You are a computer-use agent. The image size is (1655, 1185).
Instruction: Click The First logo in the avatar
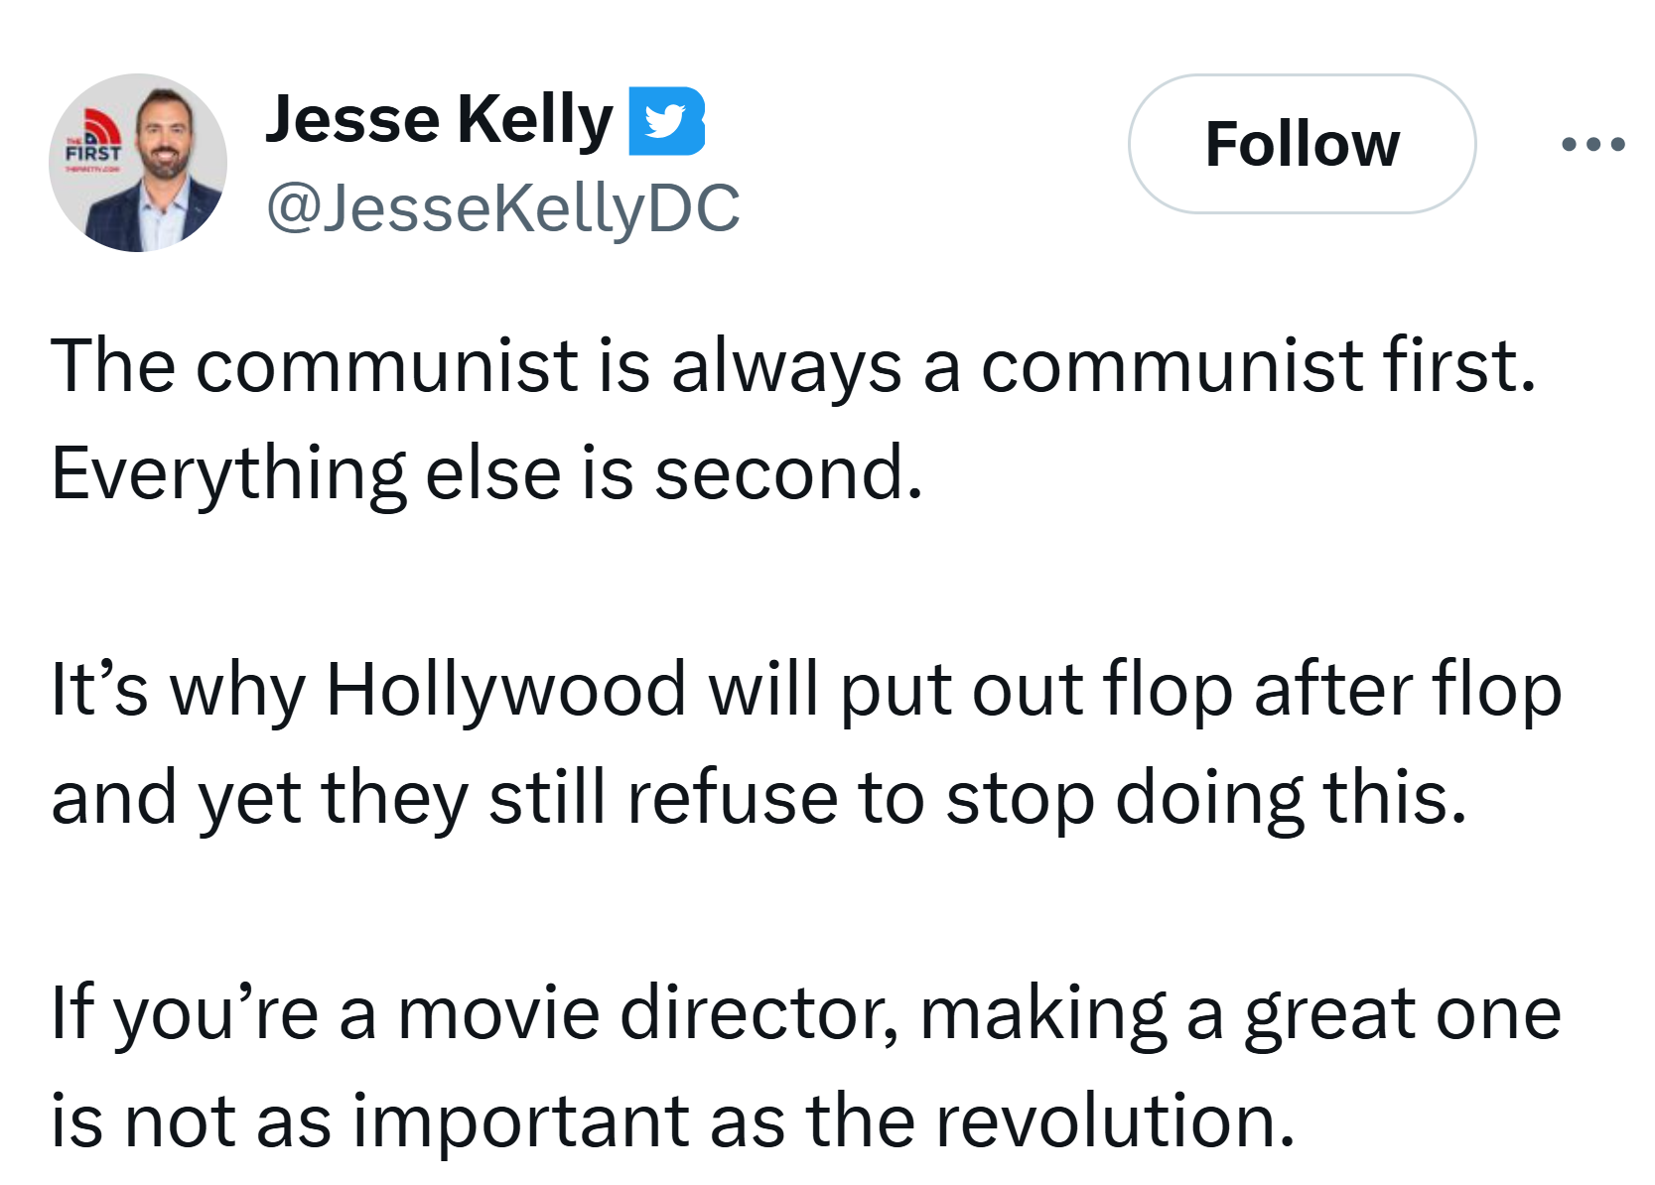click(x=93, y=145)
